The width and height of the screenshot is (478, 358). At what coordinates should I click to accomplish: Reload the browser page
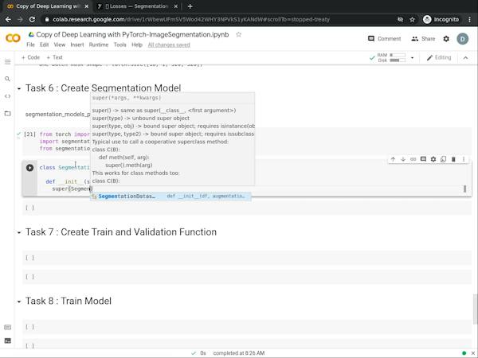click(x=32, y=19)
